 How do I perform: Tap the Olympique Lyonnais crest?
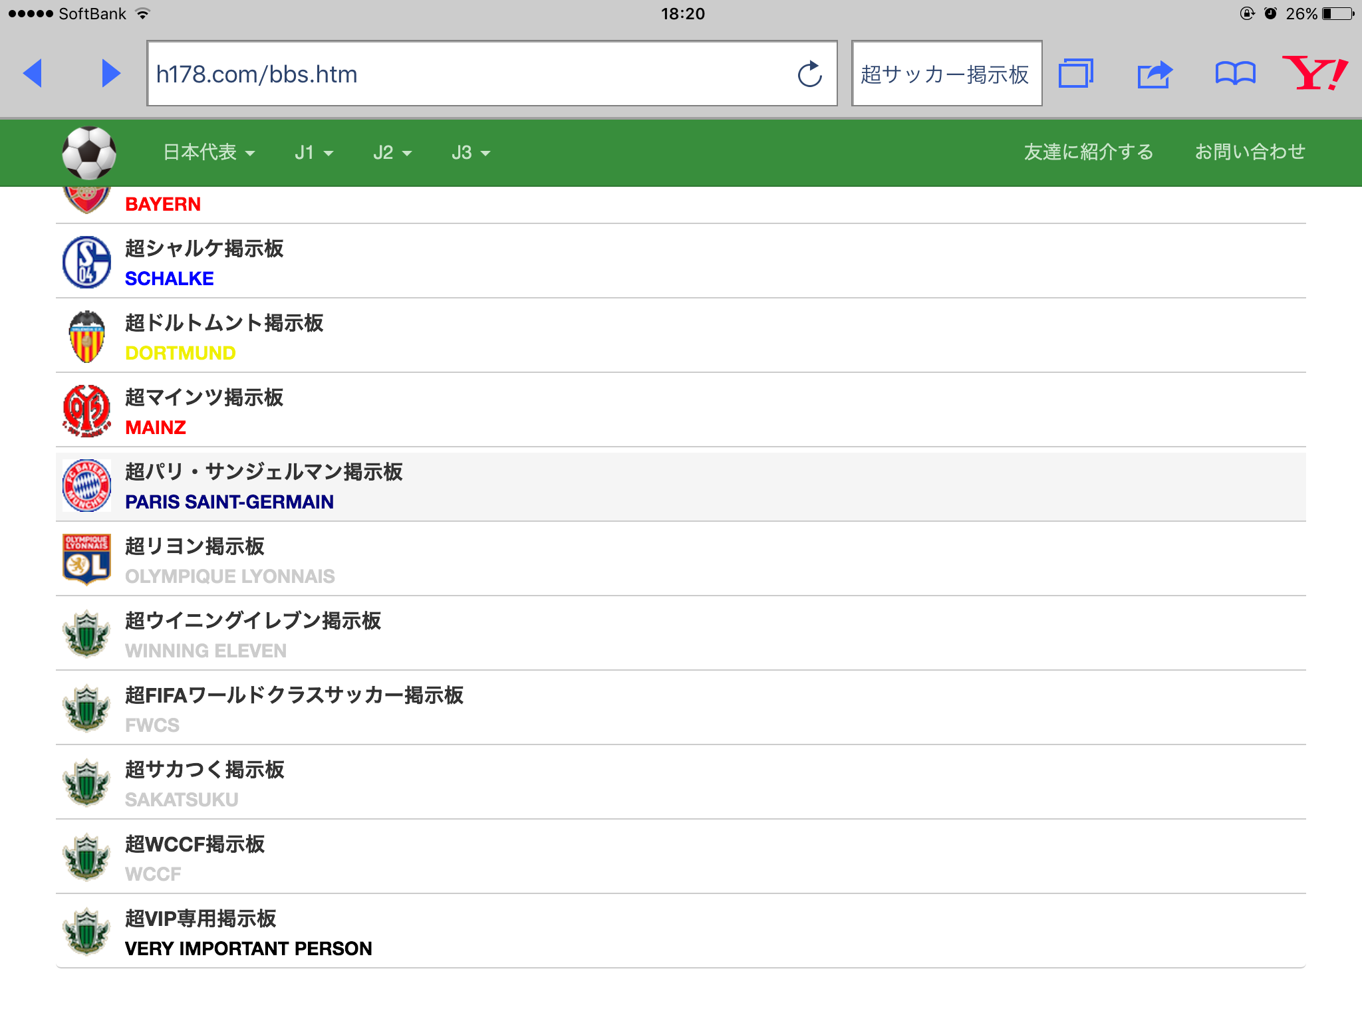(86, 560)
